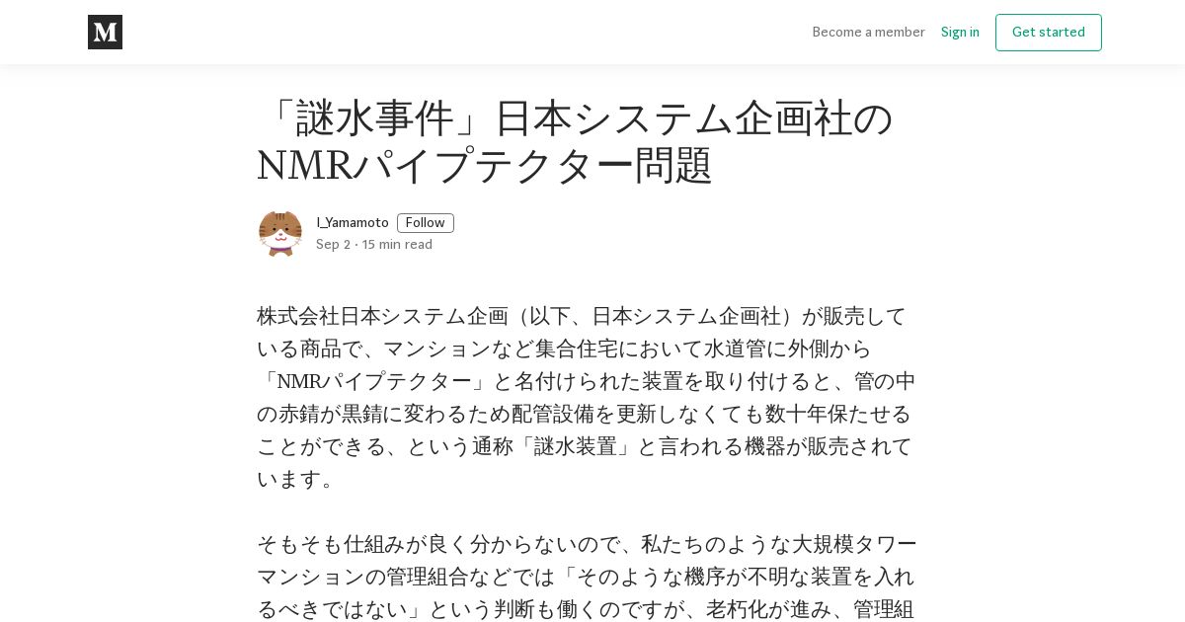Click the word 日本システム企画社 in the headline
Image resolution: width=1185 pixels, height=622 pixels.
click(x=672, y=118)
